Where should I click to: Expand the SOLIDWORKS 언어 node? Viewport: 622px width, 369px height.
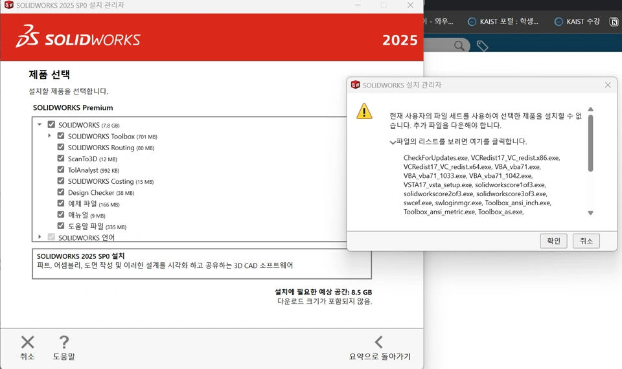[x=40, y=237]
